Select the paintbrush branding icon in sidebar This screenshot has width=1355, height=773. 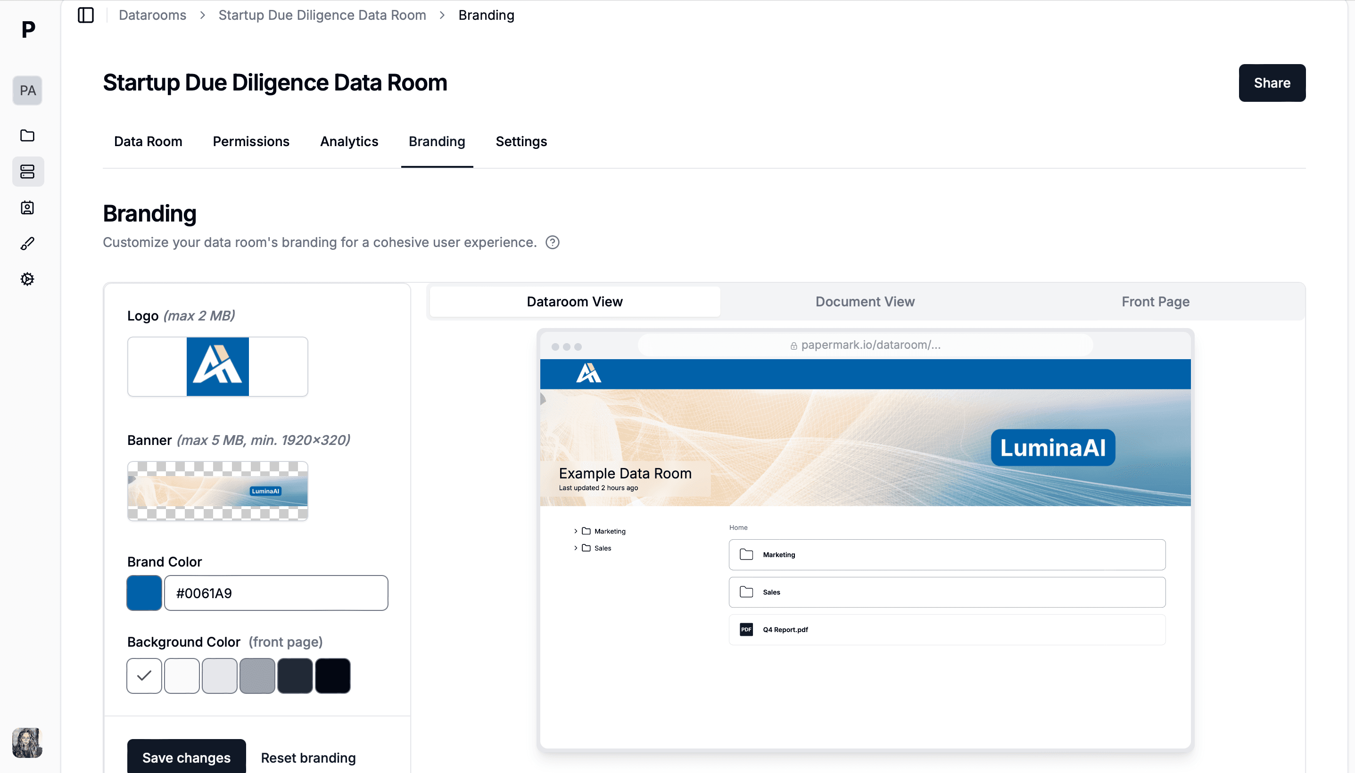[x=27, y=243]
